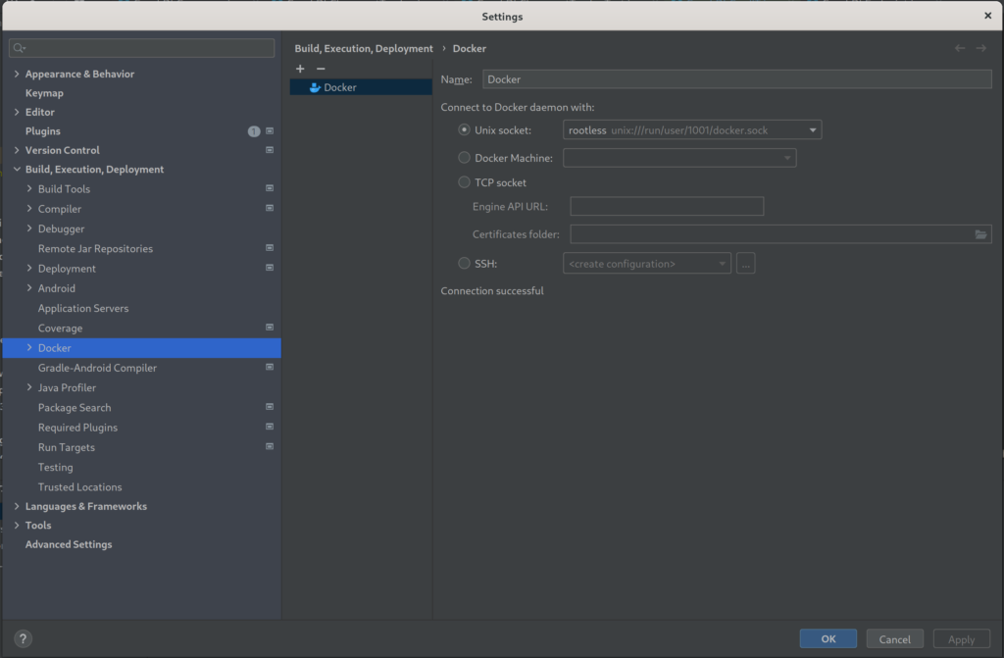Click the project-level icon beside Remote Jar Repositories
Image resolution: width=1004 pixels, height=658 pixels.
(270, 248)
